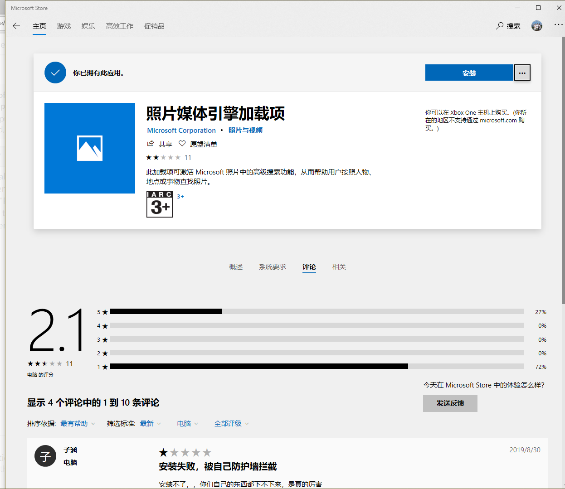Click the 愿望清单 link
The height and width of the screenshot is (489, 565).
point(204,144)
